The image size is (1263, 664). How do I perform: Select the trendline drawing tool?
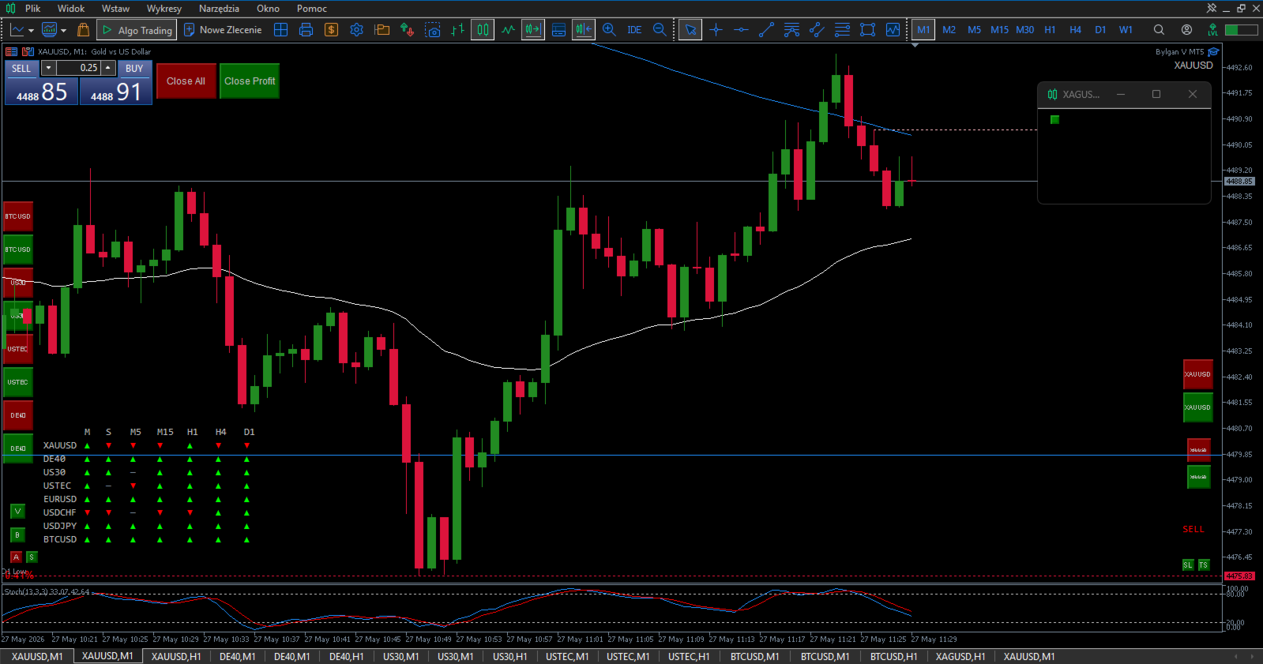(x=766, y=30)
